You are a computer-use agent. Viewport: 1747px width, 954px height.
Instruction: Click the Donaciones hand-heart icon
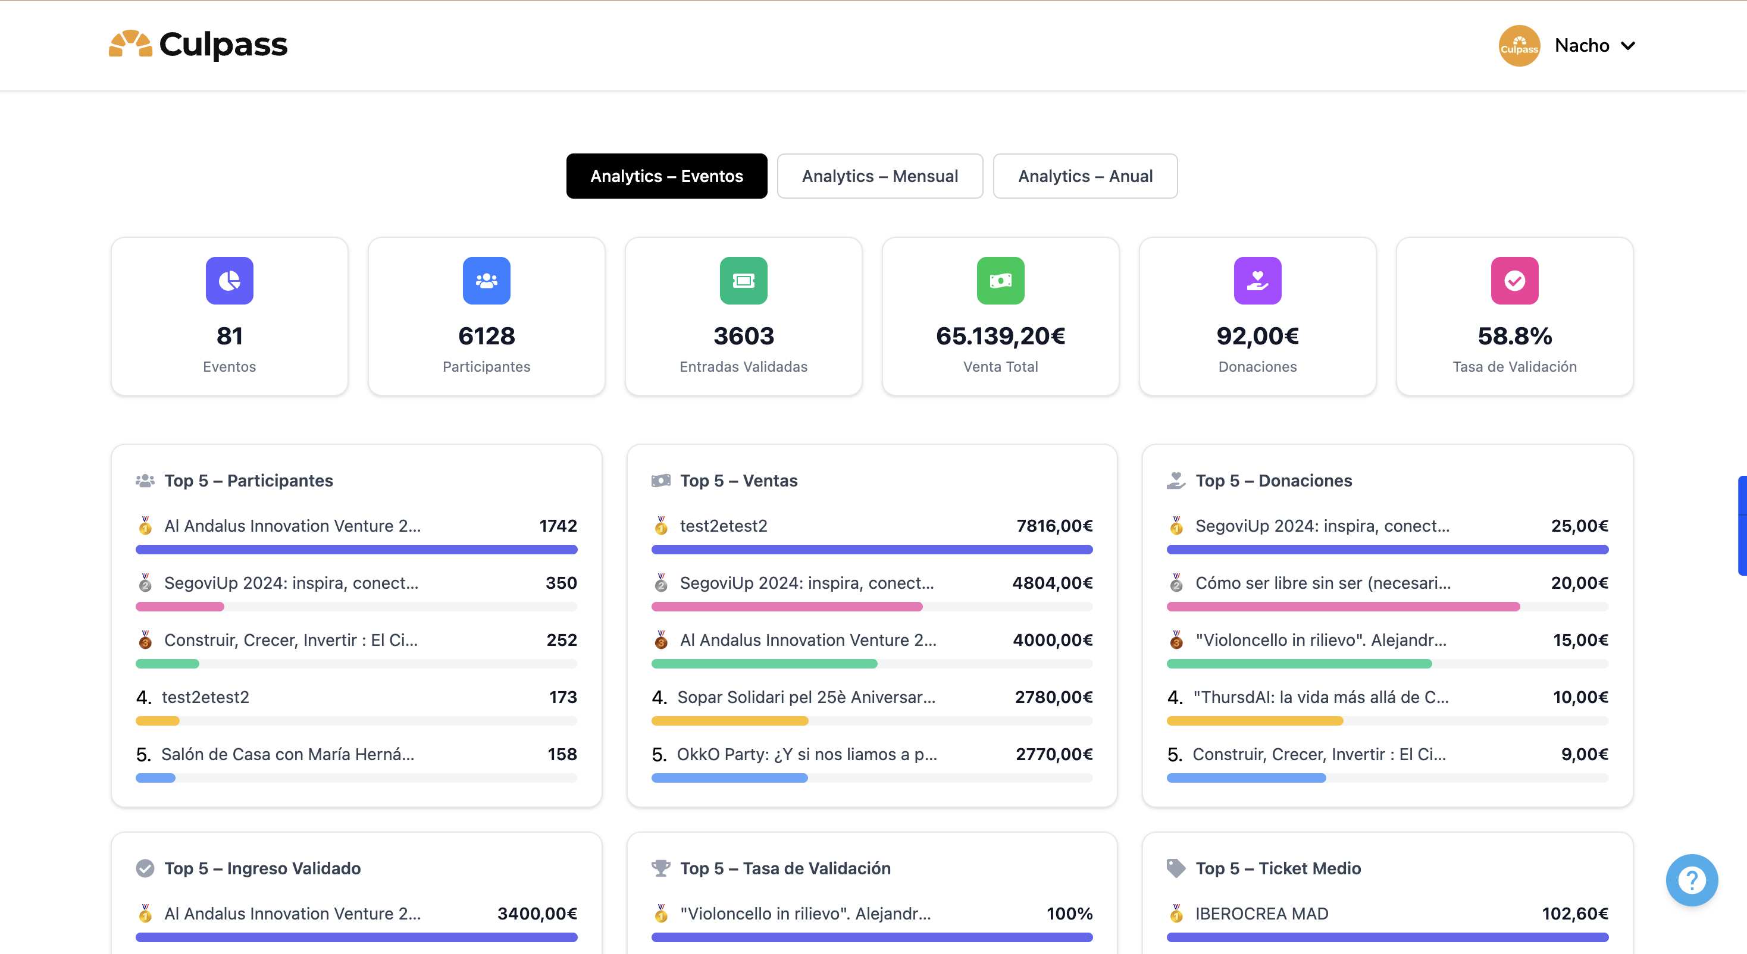1257,280
